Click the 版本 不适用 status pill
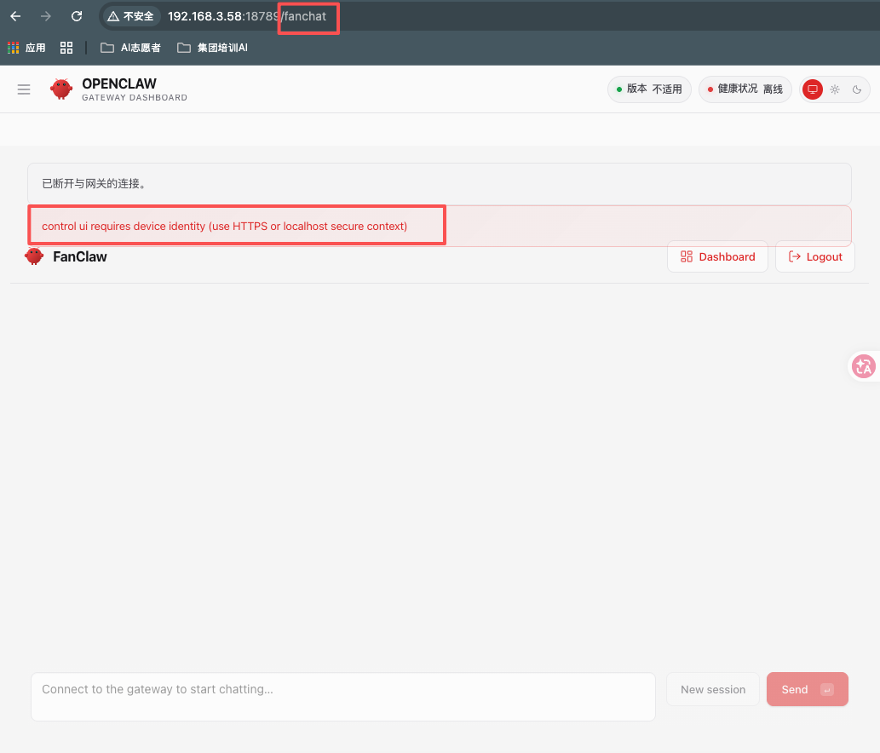 [x=649, y=89]
